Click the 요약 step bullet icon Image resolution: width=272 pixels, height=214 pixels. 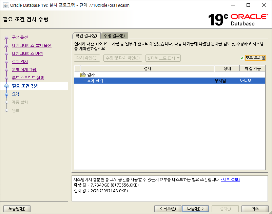pyautogui.click(x=6, y=94)
